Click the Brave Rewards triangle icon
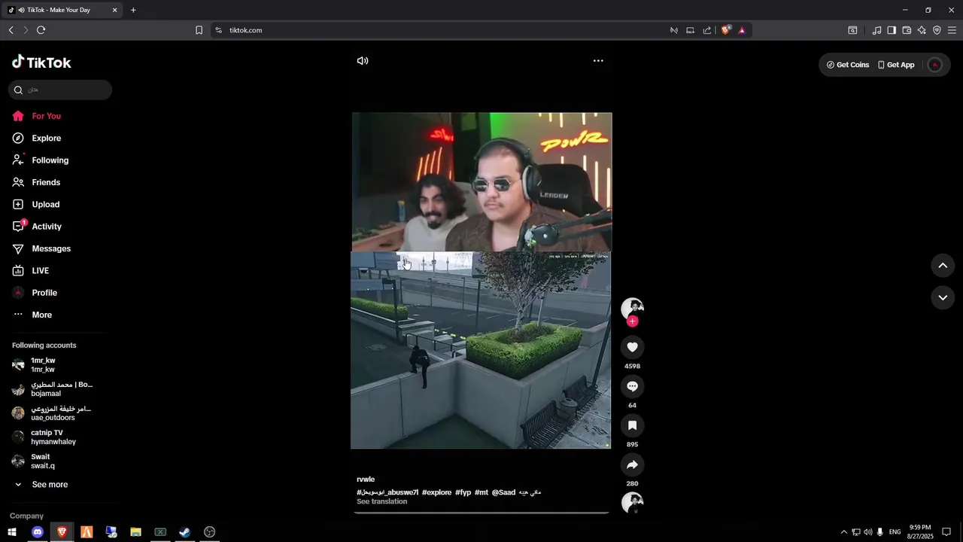Image resolution: width=963 pixels, height=542 pixels. point(742,30)
